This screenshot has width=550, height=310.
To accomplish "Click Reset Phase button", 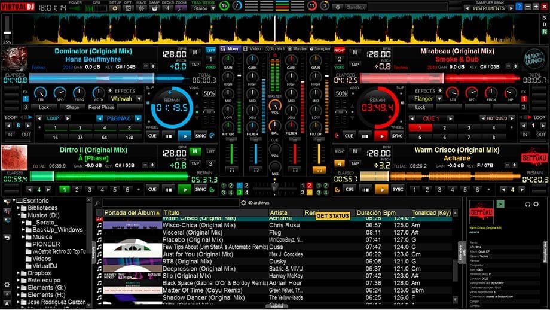I will tap(102, 107).
